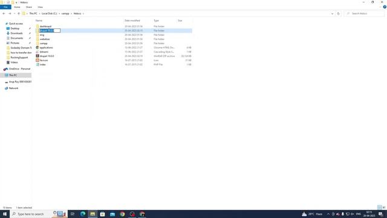Open Documents in the sidebar
387x218 pixels.
[x=17, y=38]
